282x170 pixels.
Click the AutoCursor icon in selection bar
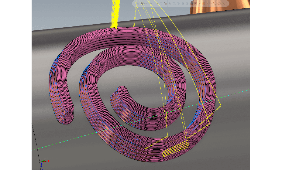pos(142,3)
